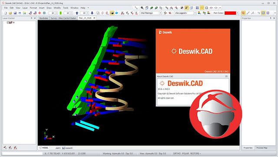Switch to Survey - Mine Control Station tab
The height and width of the screenshot is (157, 278).
[x=63, y=18]
